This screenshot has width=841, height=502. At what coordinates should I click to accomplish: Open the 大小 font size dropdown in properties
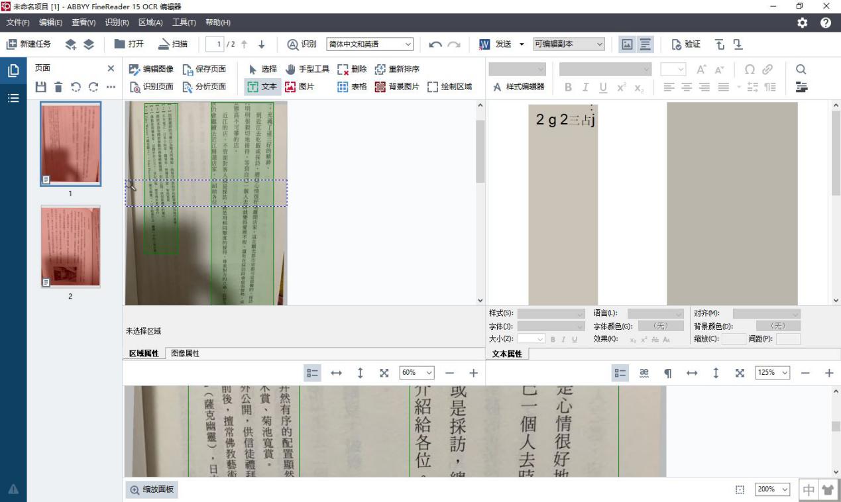[532, 339]
